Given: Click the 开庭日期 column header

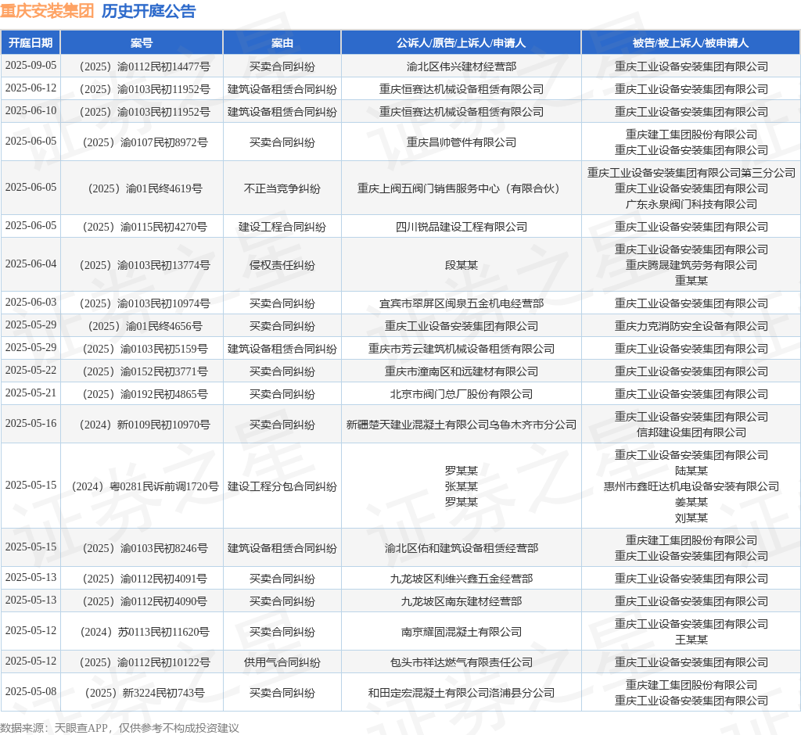Looking at the screenshot, I should (31, 43).
